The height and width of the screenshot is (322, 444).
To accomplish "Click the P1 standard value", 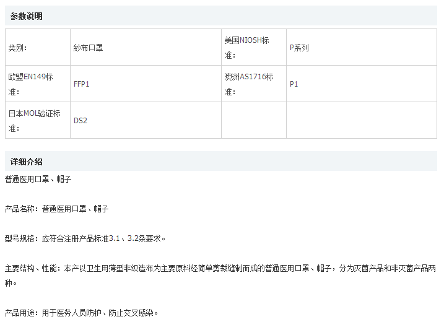I will (x=294, y=84).
